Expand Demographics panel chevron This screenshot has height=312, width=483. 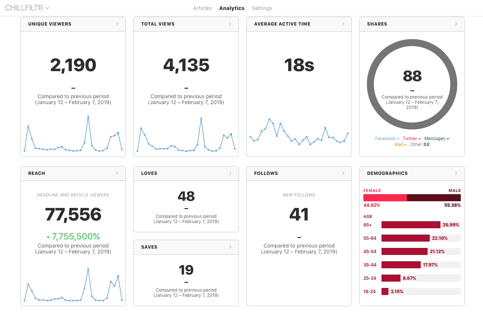pos(456,173)
